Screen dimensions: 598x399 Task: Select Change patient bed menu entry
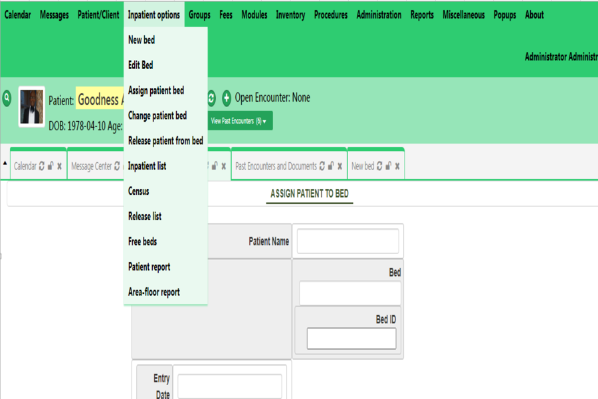click(x=165, y=115)
